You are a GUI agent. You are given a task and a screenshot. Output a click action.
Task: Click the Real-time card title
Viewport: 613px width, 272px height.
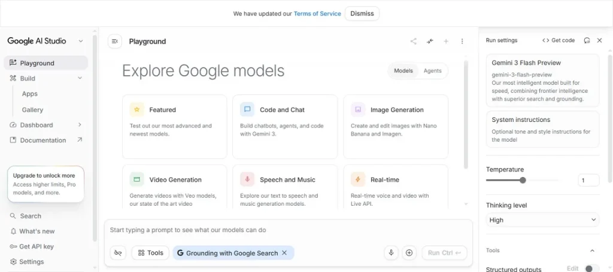pyautogui.click(x=385, y=179)
